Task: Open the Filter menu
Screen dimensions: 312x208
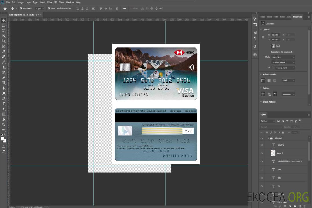Action: 50,2
